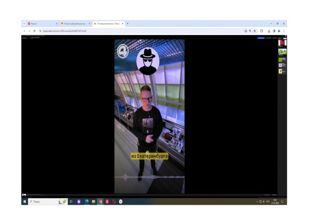Expand the tab search dropdown arrow
The width and height of the screenshot is (312, 215).
(x=24, y=24)
